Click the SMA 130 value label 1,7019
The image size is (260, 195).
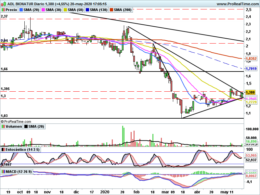(x=251, y=69)
